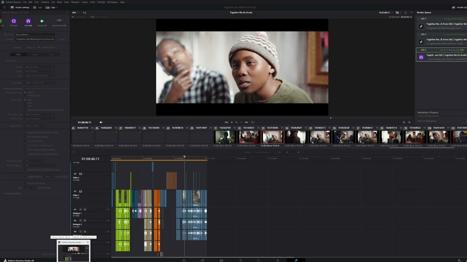This screenshot has width=467, height=262.
Task: Click the TikTok icon on Job 2
Action: (x=421, y=42)
